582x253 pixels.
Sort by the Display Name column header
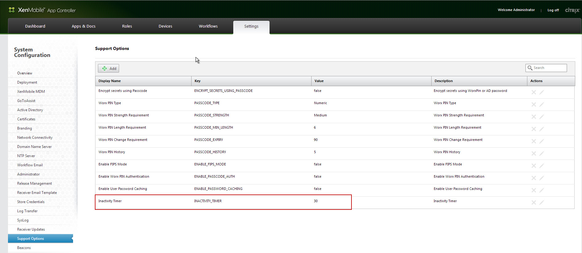click(x=110, y=81)
